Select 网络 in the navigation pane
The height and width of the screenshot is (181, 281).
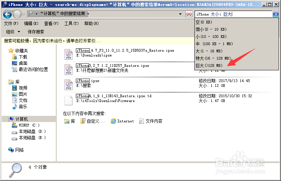pos(16,150)
